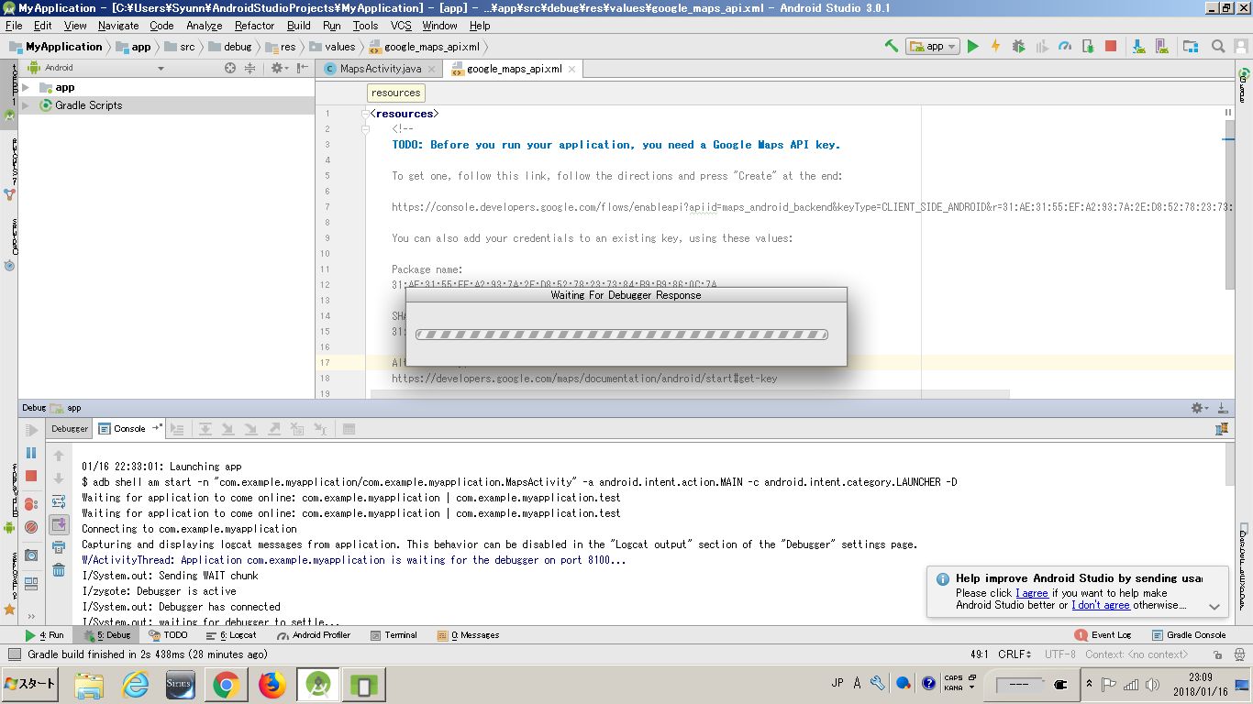Viewport: 1253px width, 704px height.
Task: Switch to the Console tab
Action: tap(129, 429)
